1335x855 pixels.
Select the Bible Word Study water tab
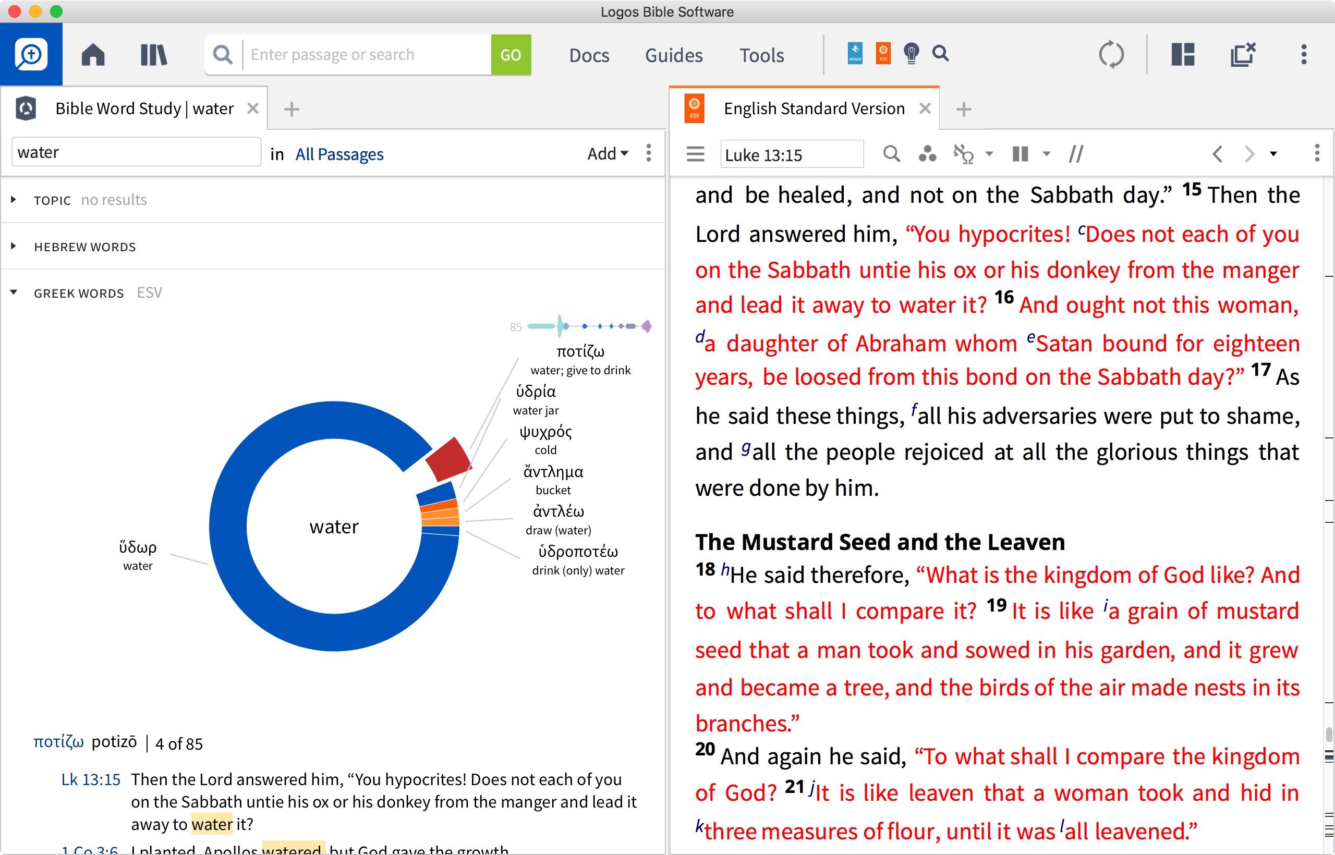(x=133, y=108)
